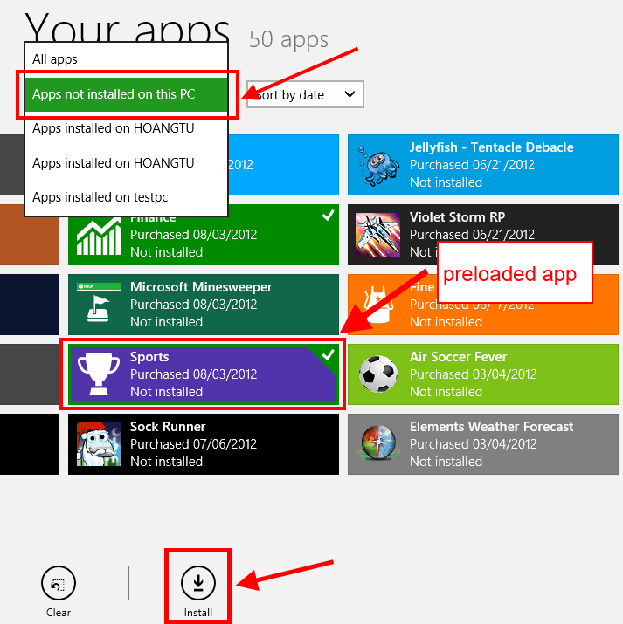The width and height of the screenshot is (623, 624).
Task: Click the Clear selection icon
Action: [x=59, y=583]
